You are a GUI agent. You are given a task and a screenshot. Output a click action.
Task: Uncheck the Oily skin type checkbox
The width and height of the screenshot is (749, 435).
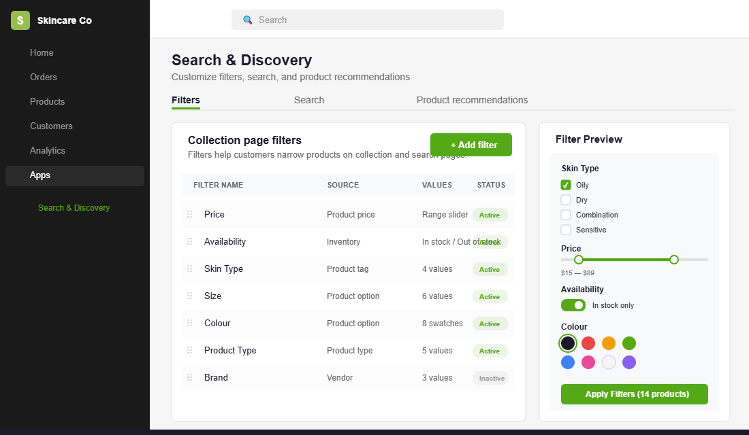[565, 184]
